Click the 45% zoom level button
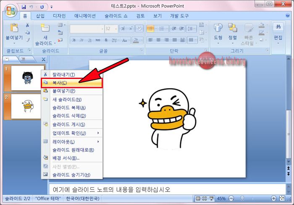294x205 pixels. pos(221,198)
